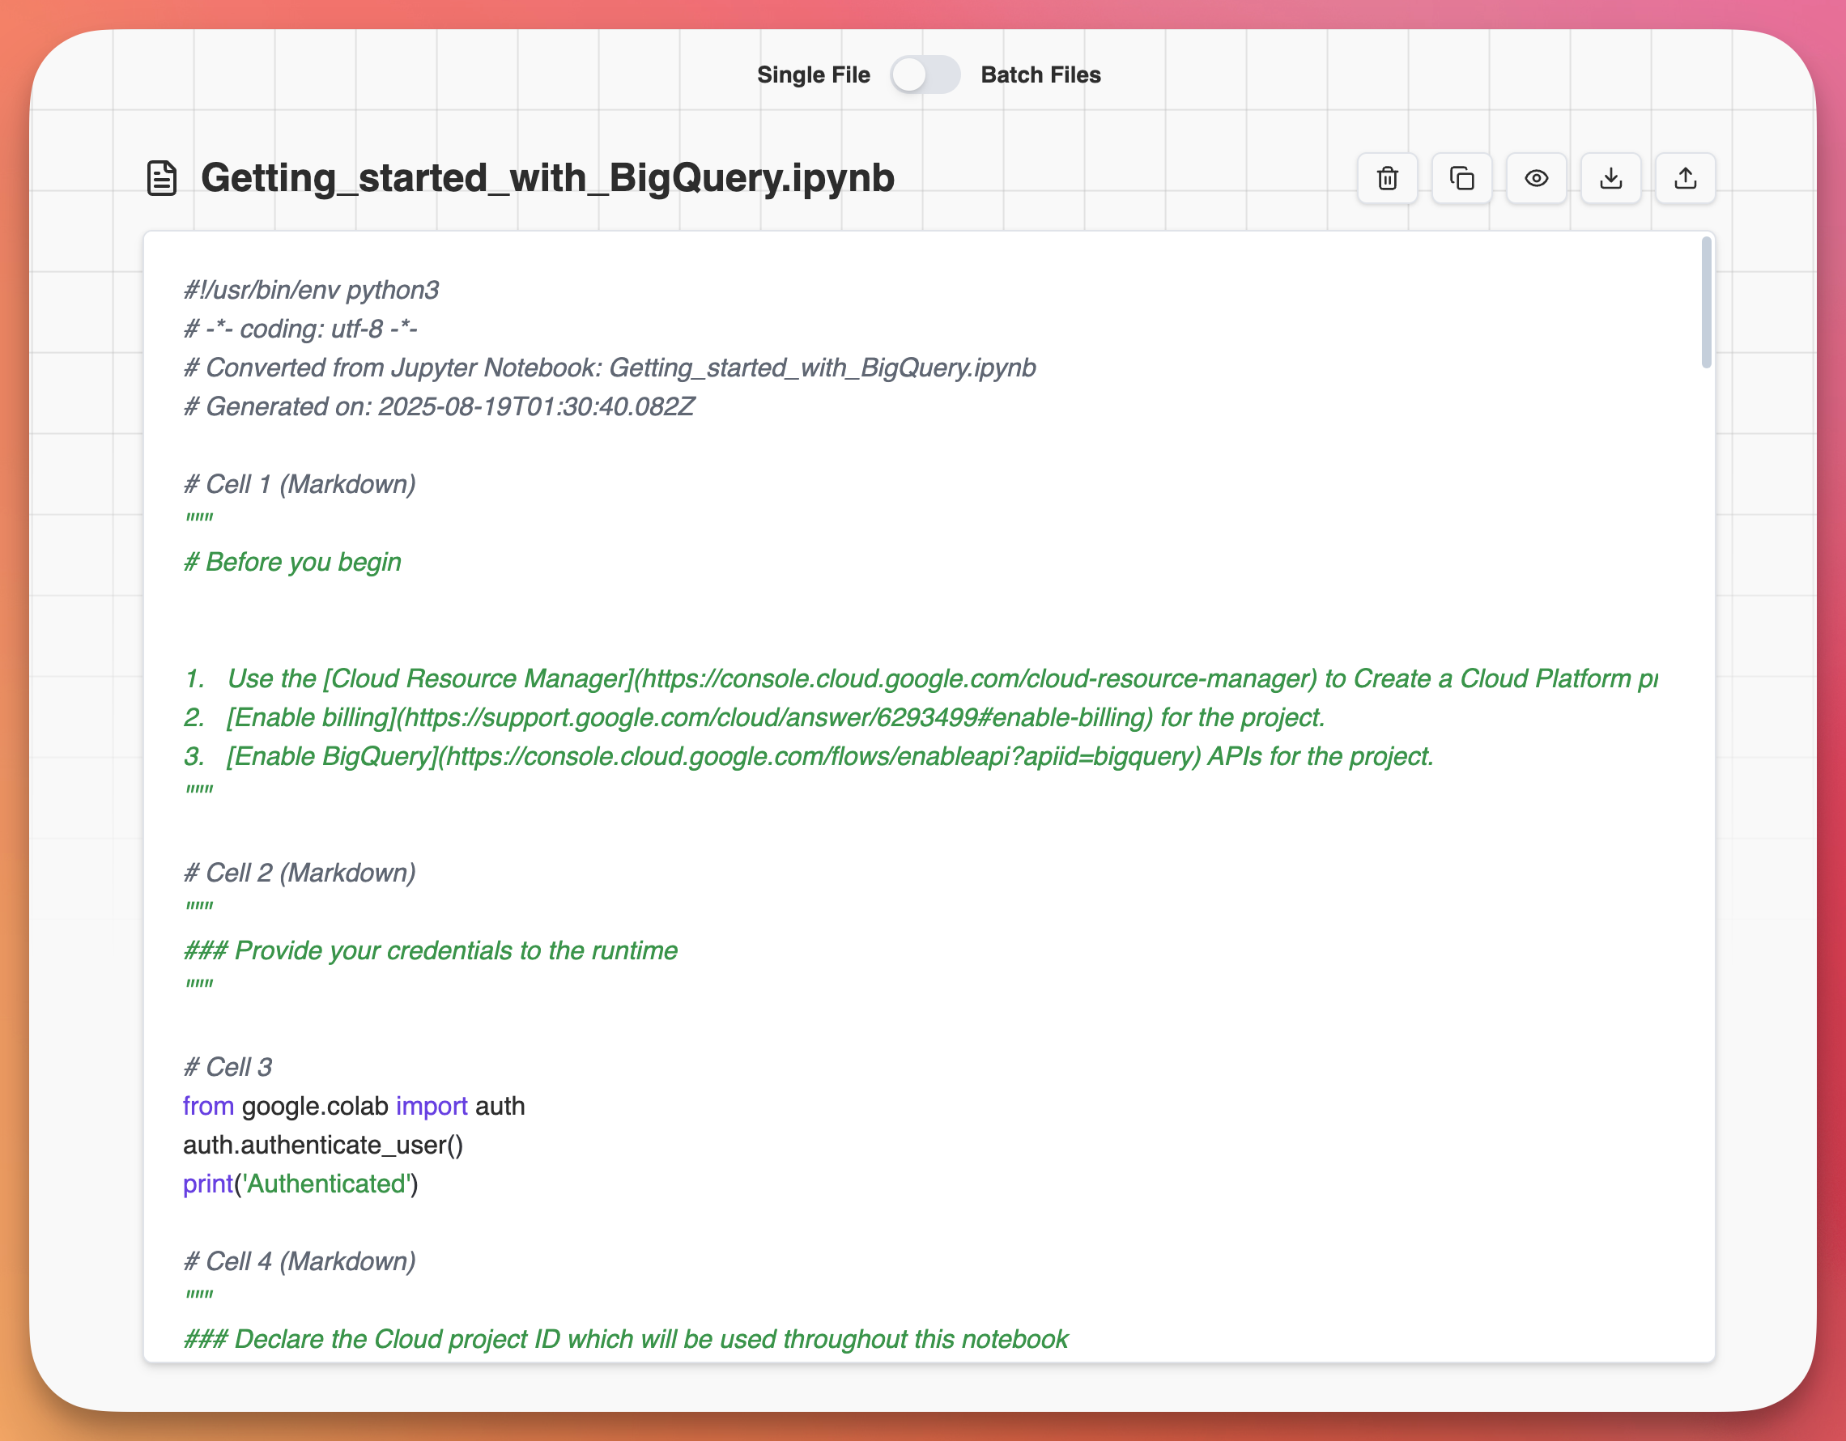Click the upload/share icon button
1846x1441 pixels.
pyautogui.click(x=1685, y=178)
